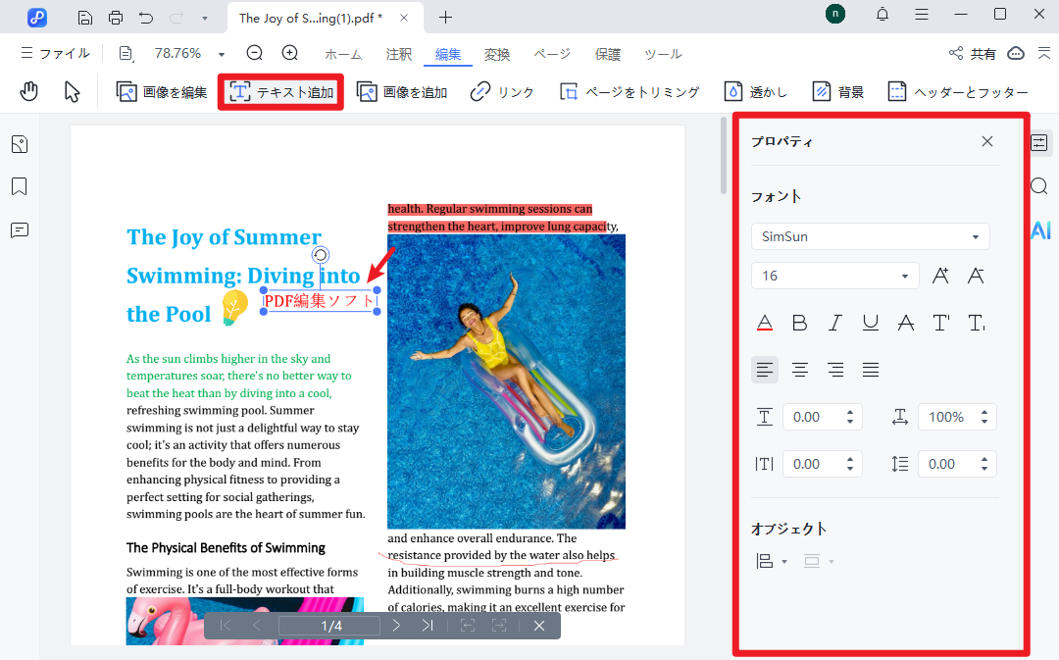The height and width of the screenshot is (660, 1059).
Task: Click the 1/4 page number field
Action: click(329, 627)
